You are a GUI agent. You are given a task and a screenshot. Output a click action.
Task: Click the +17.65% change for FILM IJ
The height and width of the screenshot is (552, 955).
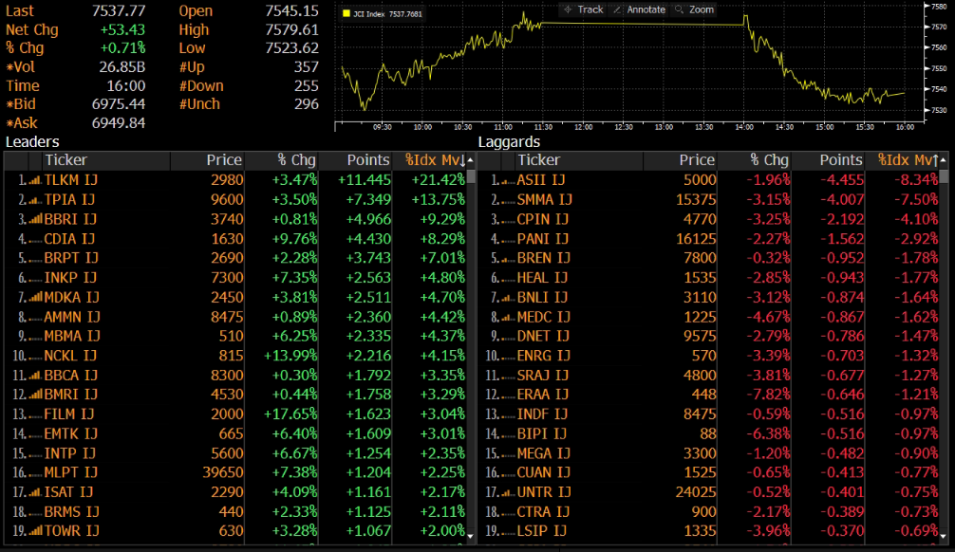pos(290,414)
